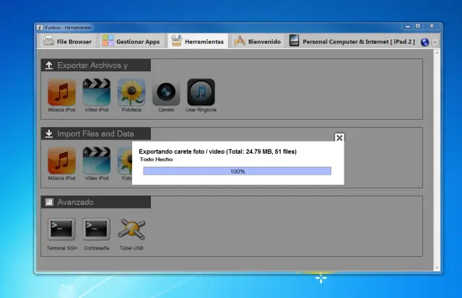Image resolution: width=462 pixels, height=298 pixels.
Task: Click the globe icon in the tab bar
Action: click(424, 43)
